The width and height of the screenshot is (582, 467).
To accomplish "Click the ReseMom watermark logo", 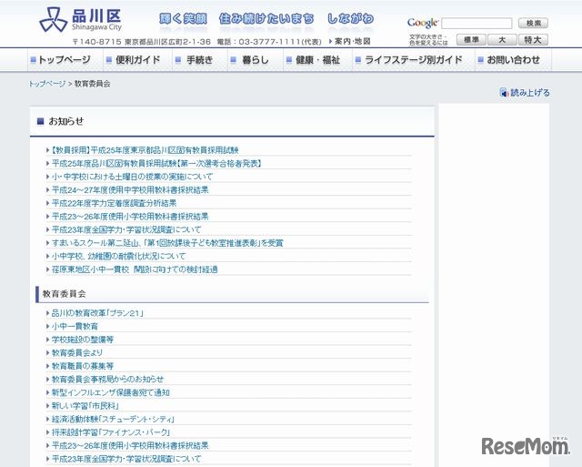I will tap(525, 446).
